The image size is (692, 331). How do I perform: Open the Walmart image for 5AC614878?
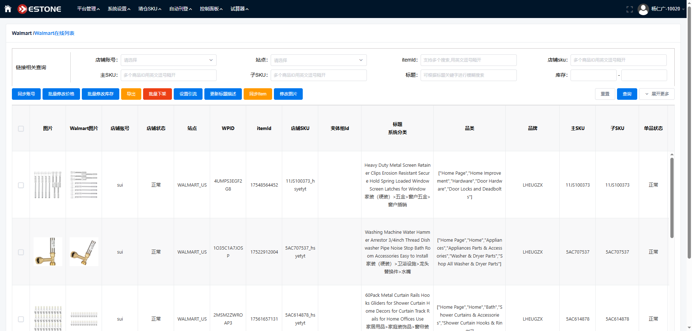(84, 318)
